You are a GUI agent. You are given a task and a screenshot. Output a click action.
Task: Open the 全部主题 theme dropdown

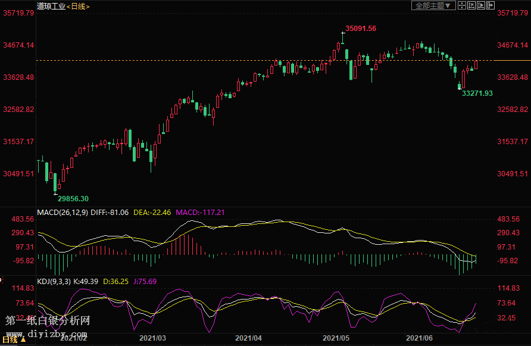coord(433,5)
